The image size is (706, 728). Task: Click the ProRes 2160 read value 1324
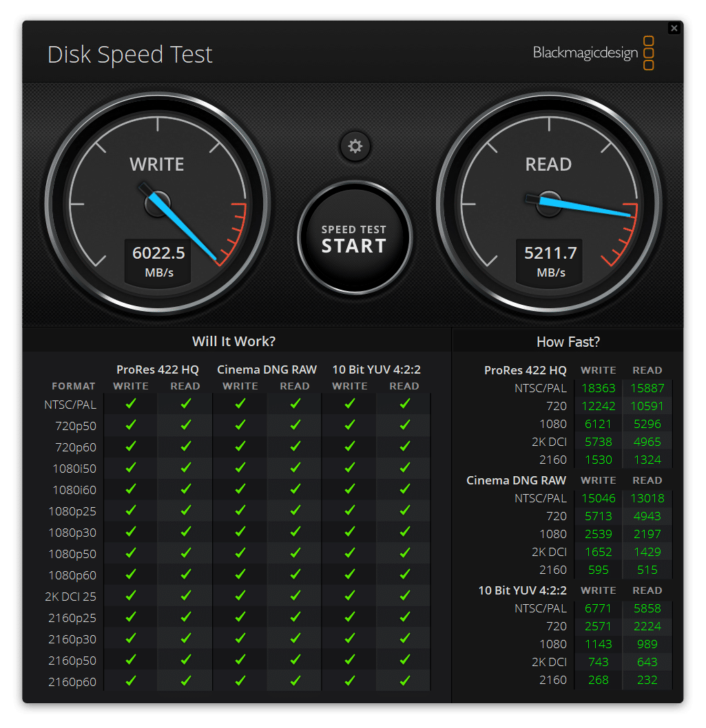[647, 460]
